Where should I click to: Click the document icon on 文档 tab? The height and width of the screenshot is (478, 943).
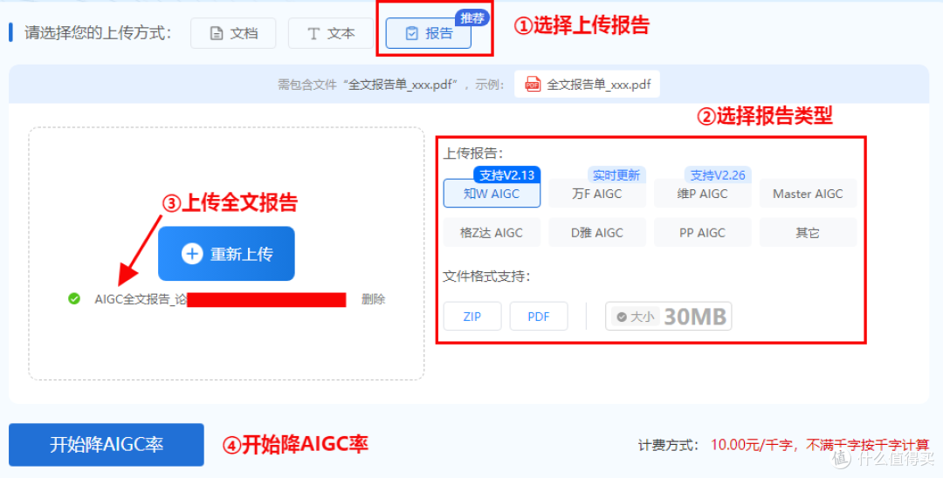click(x=216, y=34)
